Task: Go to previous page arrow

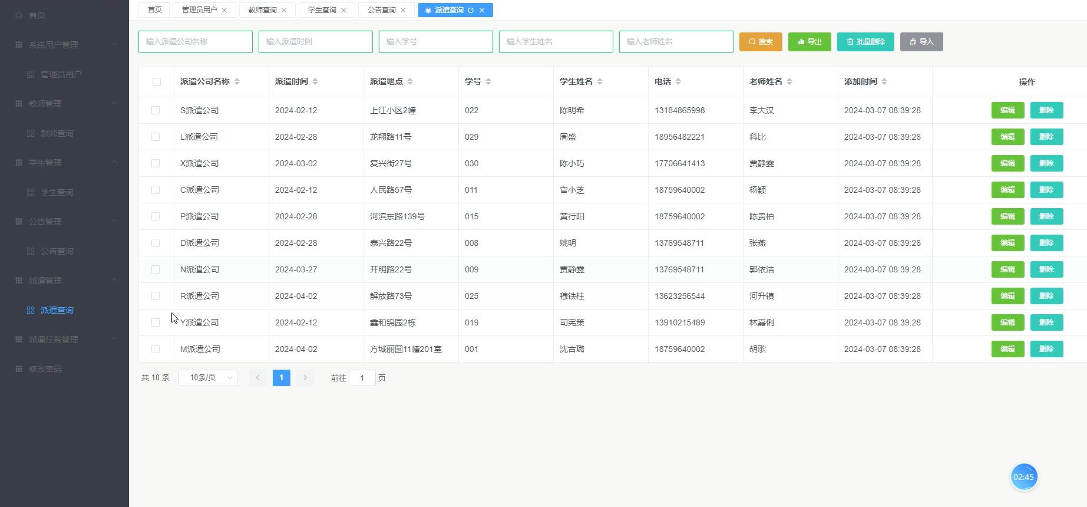Action: (x=257, y=378)
